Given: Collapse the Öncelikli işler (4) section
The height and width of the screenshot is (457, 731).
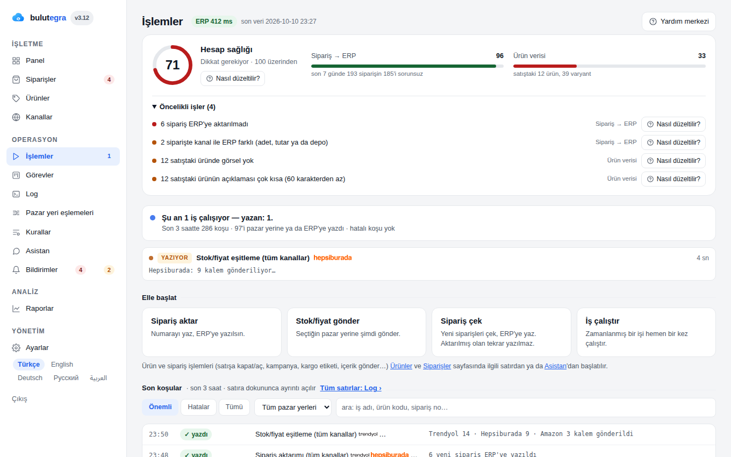Looking at the screenshot, I should tap(183, 106).
